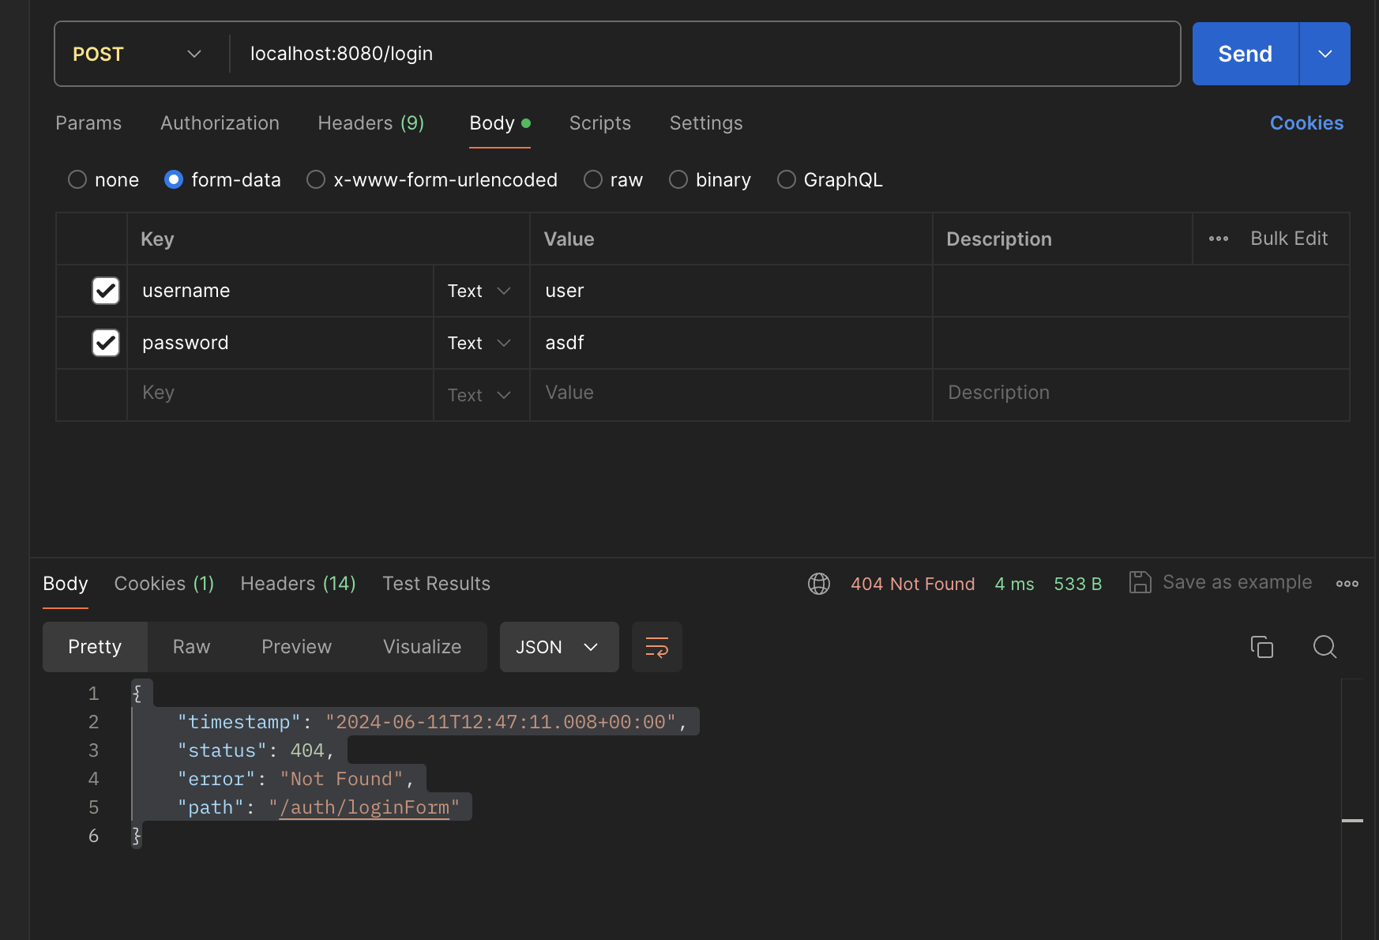1379x940 pixels.
Task: Open Text type dropdown for empty key row
Action: pos(479,395)
